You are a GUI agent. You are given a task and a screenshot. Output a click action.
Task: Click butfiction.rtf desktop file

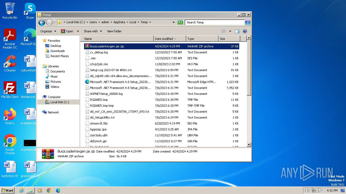tap(10, 169)
